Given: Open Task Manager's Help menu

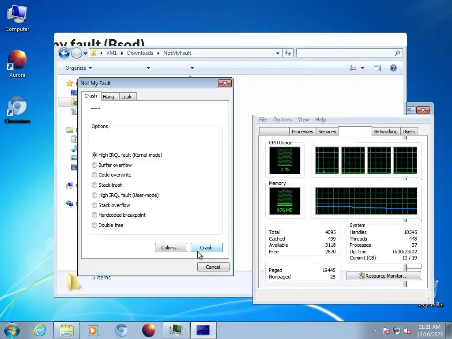Looking at the screenshot, I should coord(320,120).
